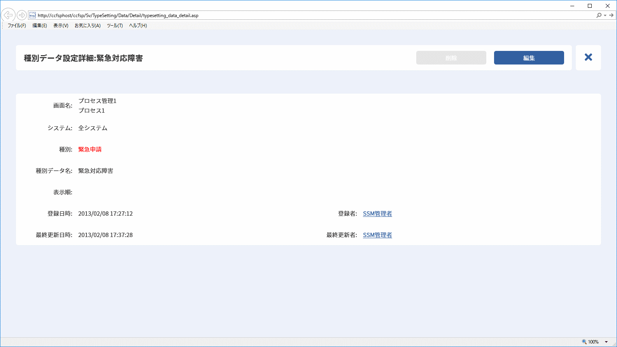
Task: Click the blue 編集 button
Action: point(529,58)
